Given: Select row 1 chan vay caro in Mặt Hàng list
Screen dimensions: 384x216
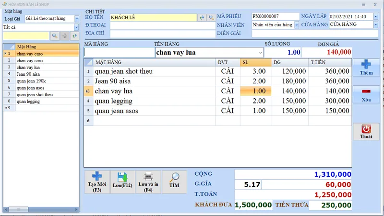Looking at the screenshot, I should [47, 54].
